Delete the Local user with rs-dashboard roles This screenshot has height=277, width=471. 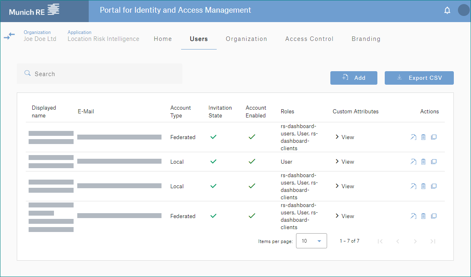[x=423, y=186]
